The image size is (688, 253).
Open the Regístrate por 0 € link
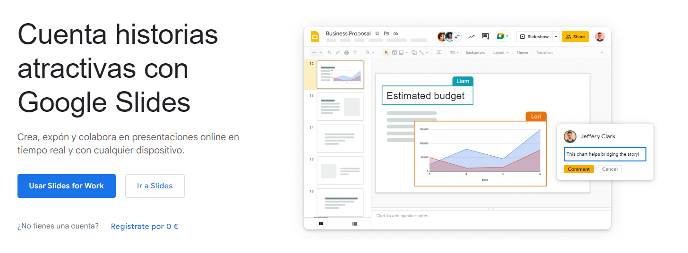145,227
